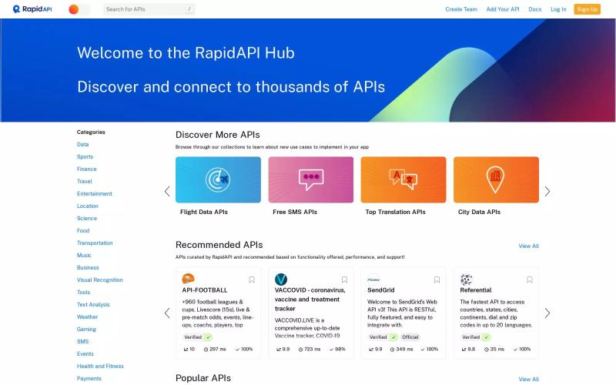Open the Free SMS APIs speech-bubble tile

[311, 179]
